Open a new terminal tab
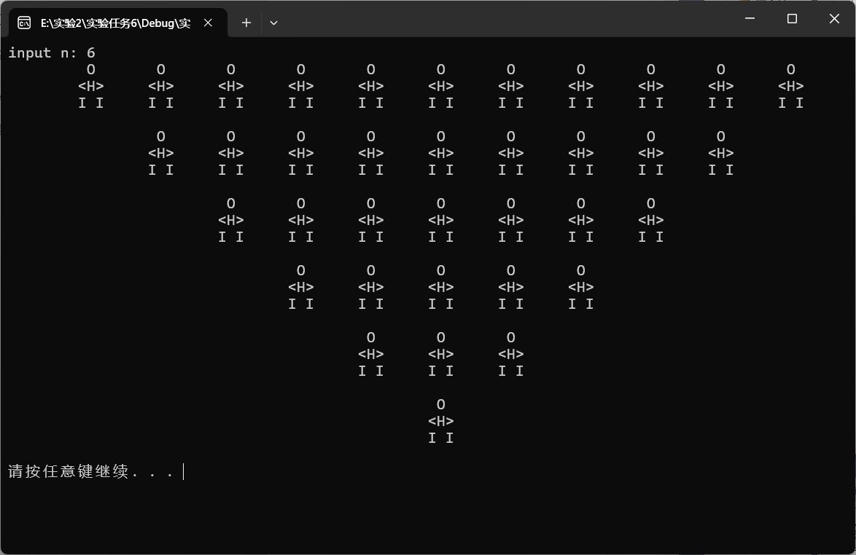The width and height of the screenshot is (856, 555). pyautogui.click(x=246, y=23)
